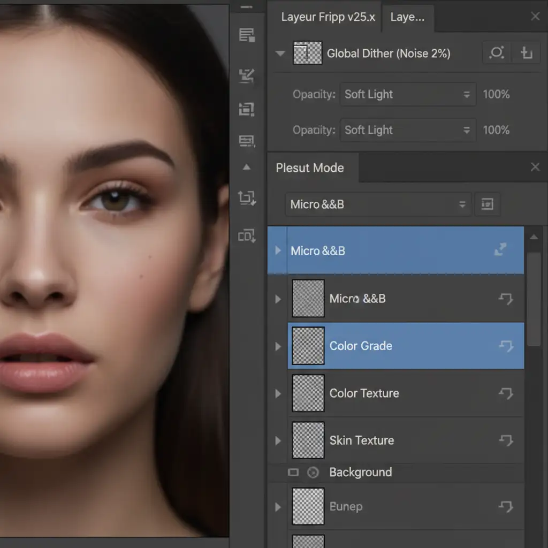Click the circular mask icon beside Global Dither
This screenshot has width=548, height=548.
click(x=496, y=53)
